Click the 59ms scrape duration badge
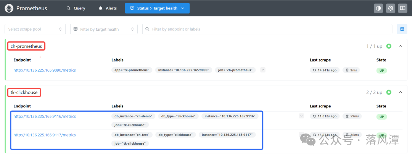 coord(352,116)
